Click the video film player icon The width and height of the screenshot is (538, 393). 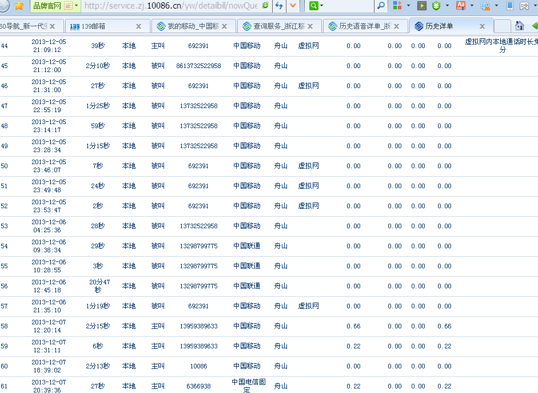[422, 6]
